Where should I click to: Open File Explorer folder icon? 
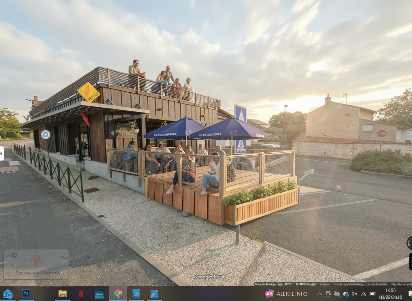point(63,294)
